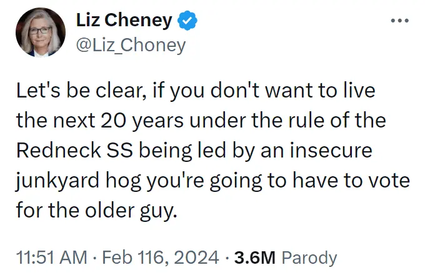Click the blue verified checkmark badge
Viewport: 425px width, 280px height.
tap(187, 21)
